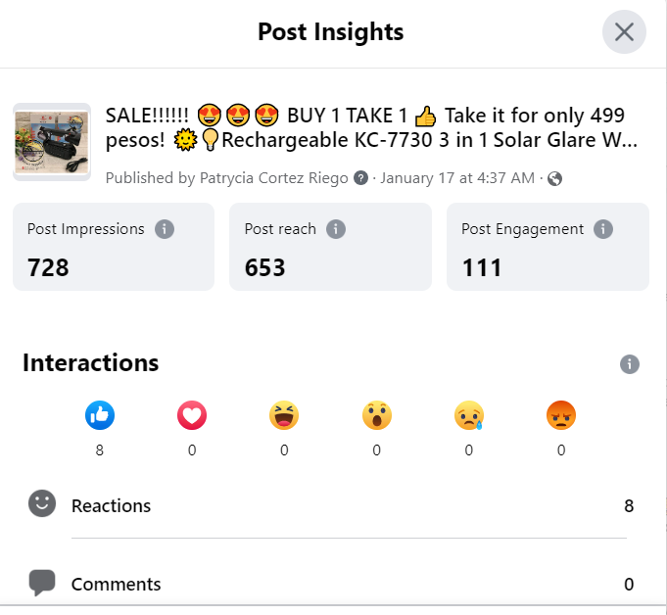Close the Post Insights dialog
The height and width of the screenshot is (615, 667).
[624, 32]
